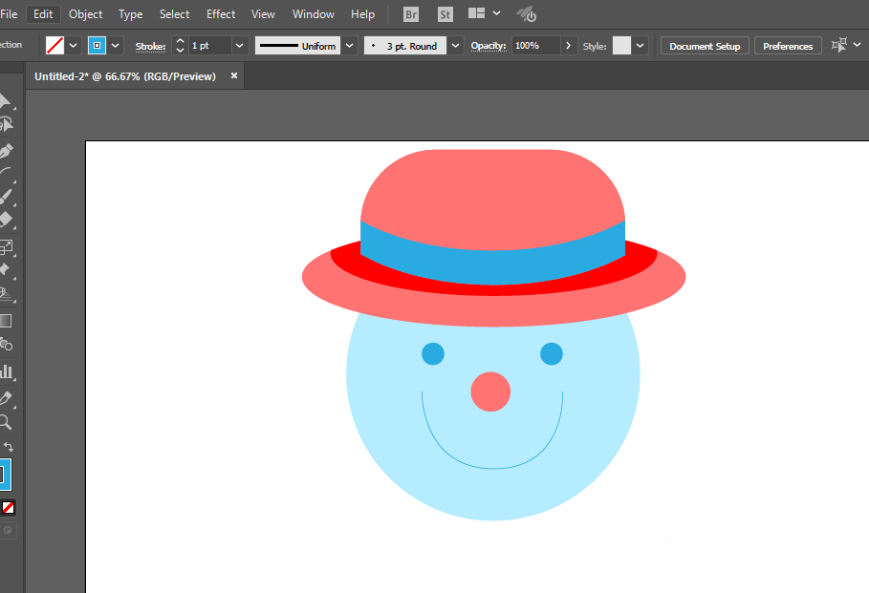This screenshot has width=869, height=593.
Task: Open Adobe Bridge with the Br icon
Action: 411,14
